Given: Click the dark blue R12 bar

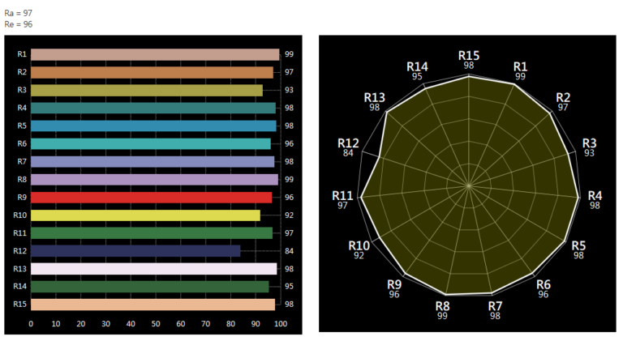Looking at the screenshot, I should click(x=135, y=251).
